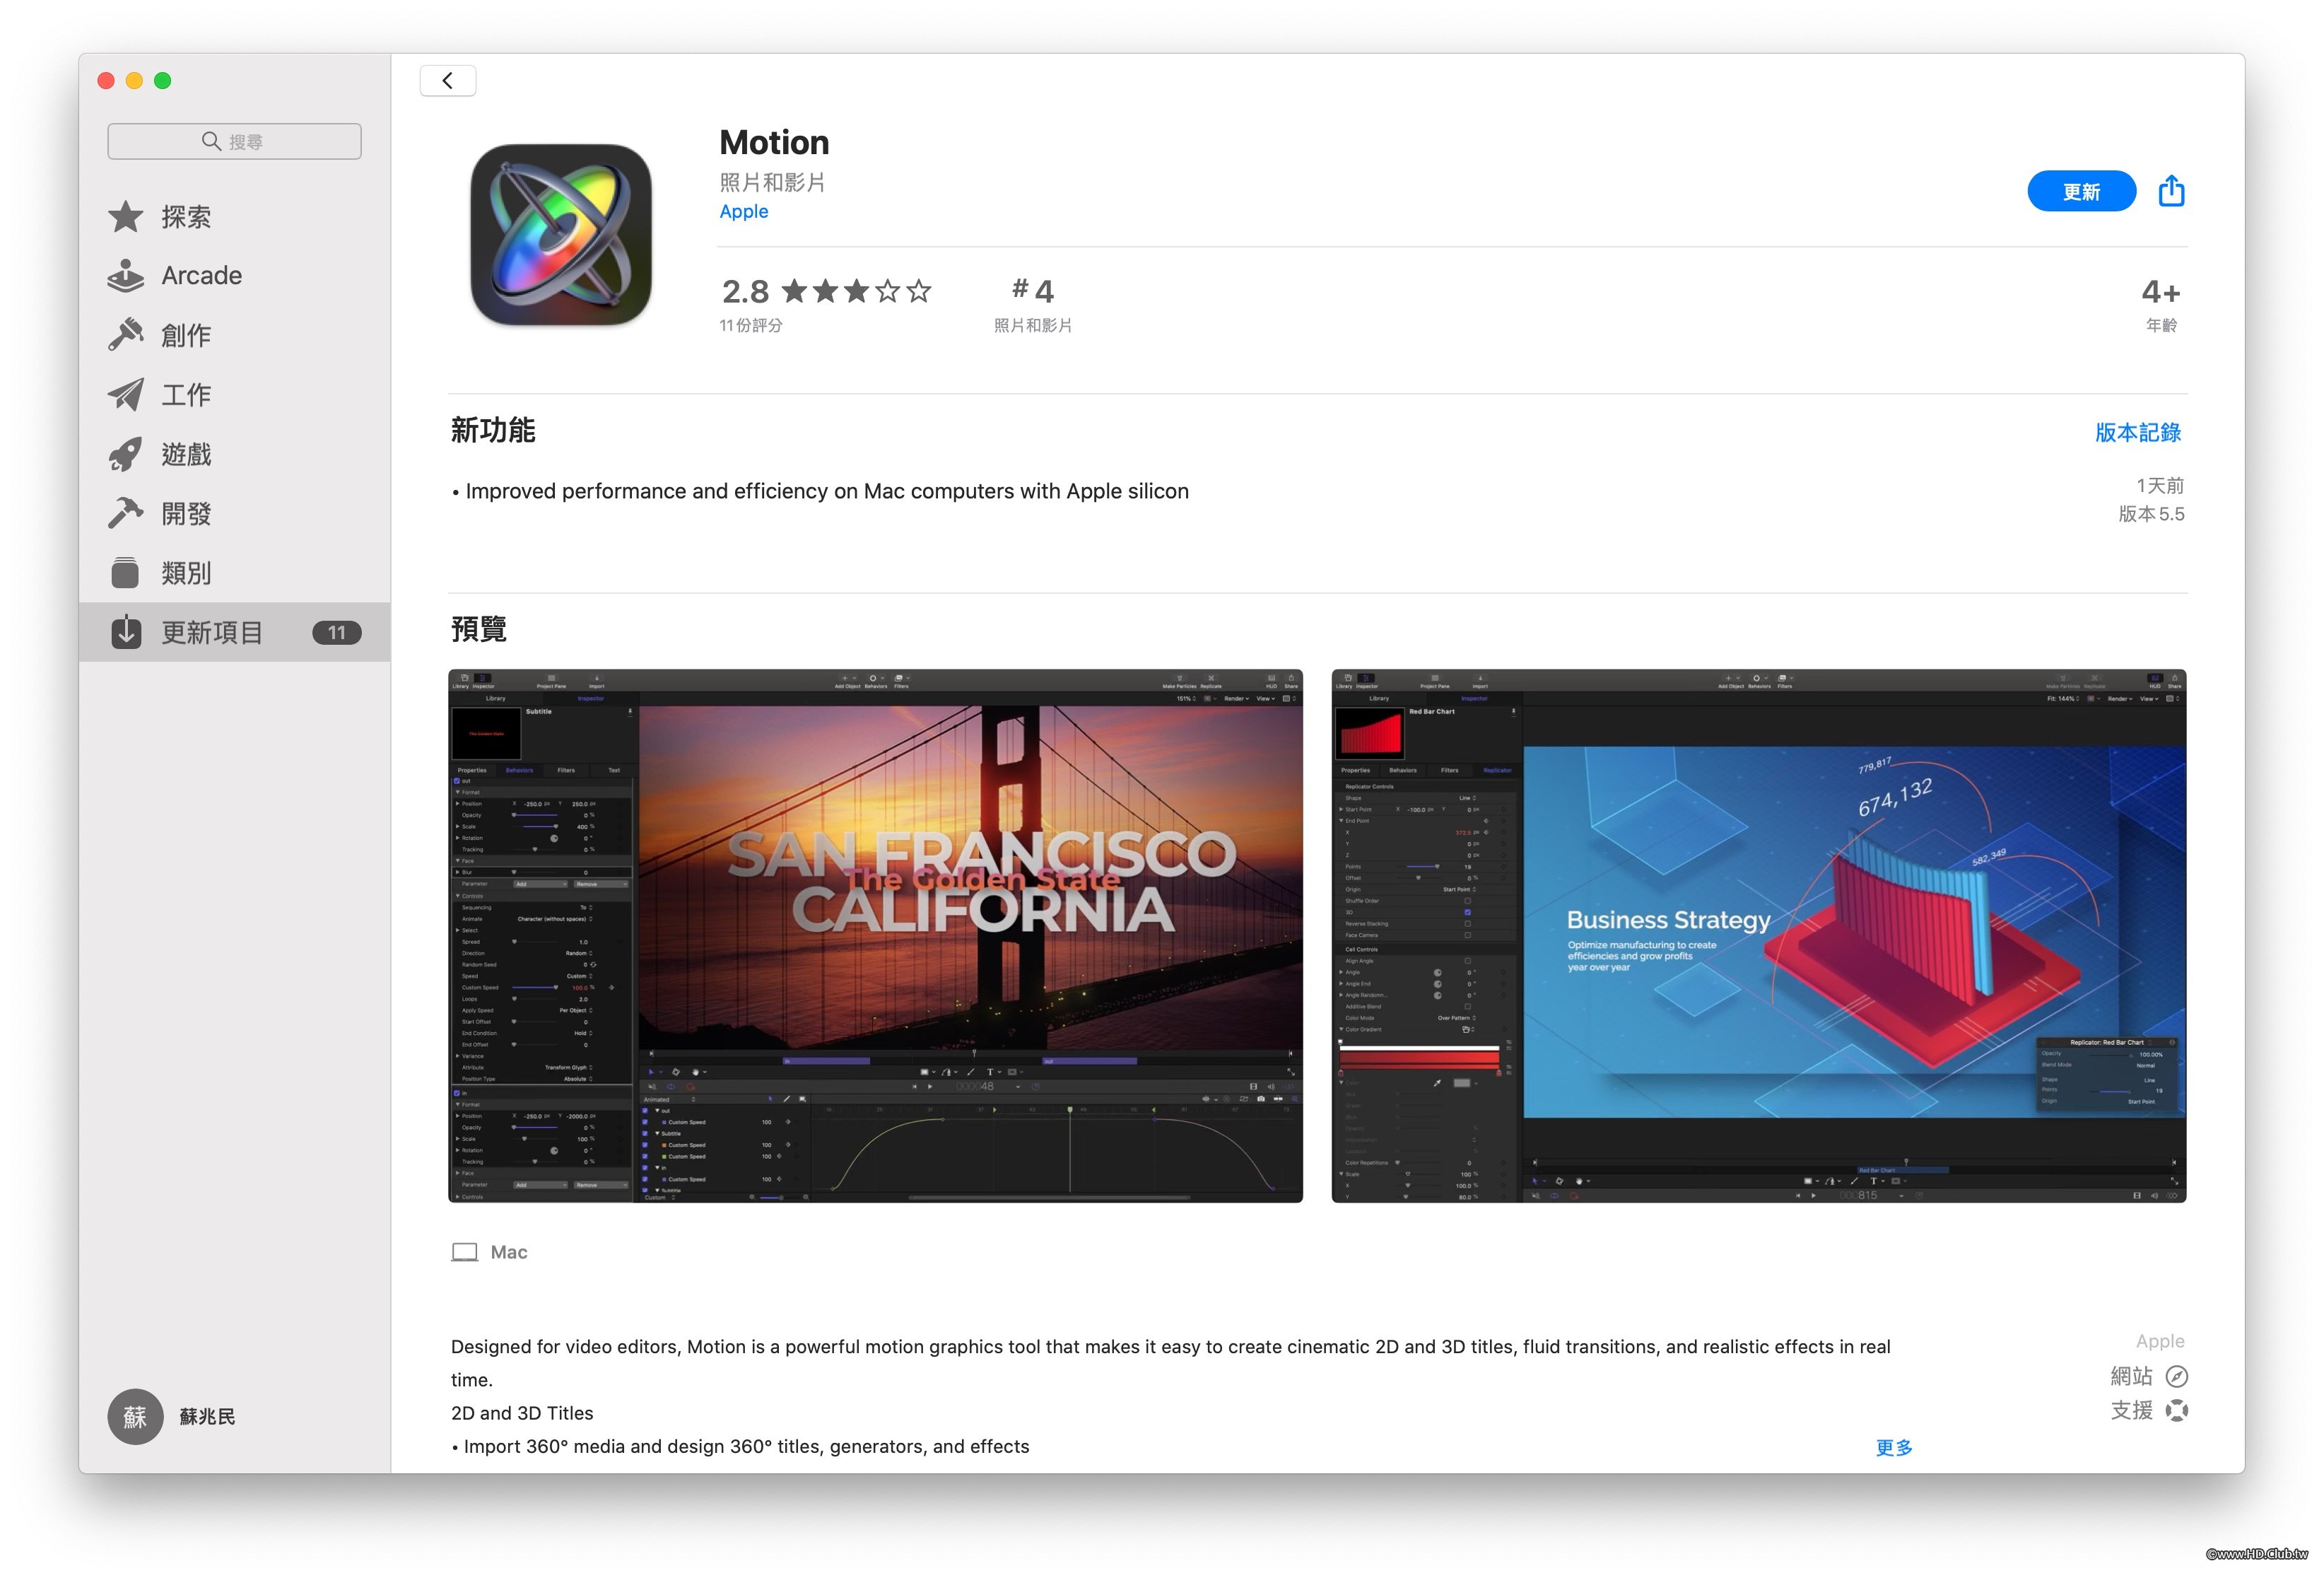
Task: Click the 支援 lifebuoy icon
Action: (x=2176, y=1411)
